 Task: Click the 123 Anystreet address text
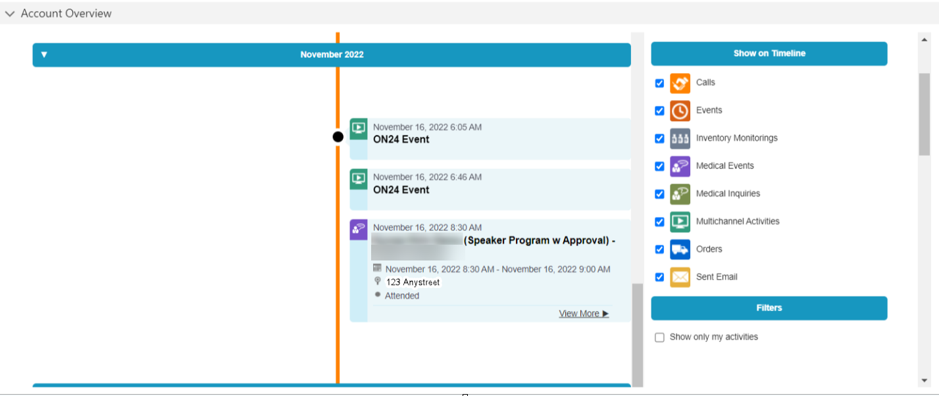click(x=413, y=282)
